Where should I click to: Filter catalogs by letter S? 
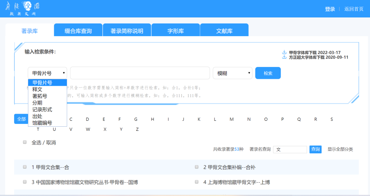pyautogui.click(x=332, y=119)
